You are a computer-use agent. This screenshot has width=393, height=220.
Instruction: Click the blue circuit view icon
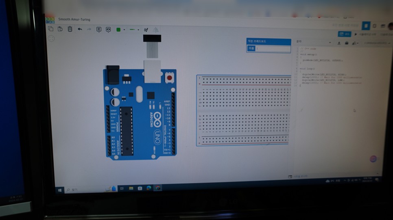tap(366, 26)
